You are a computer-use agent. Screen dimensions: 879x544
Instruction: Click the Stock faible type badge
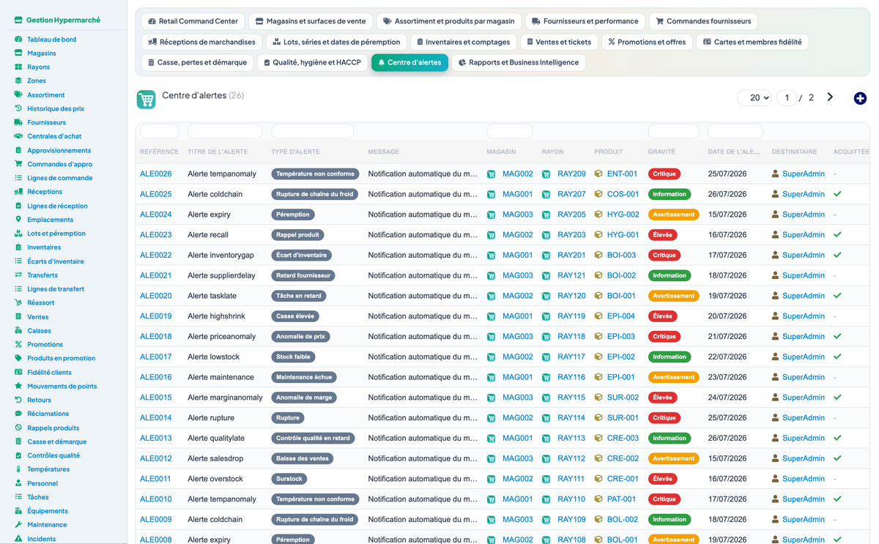(293, 357)
